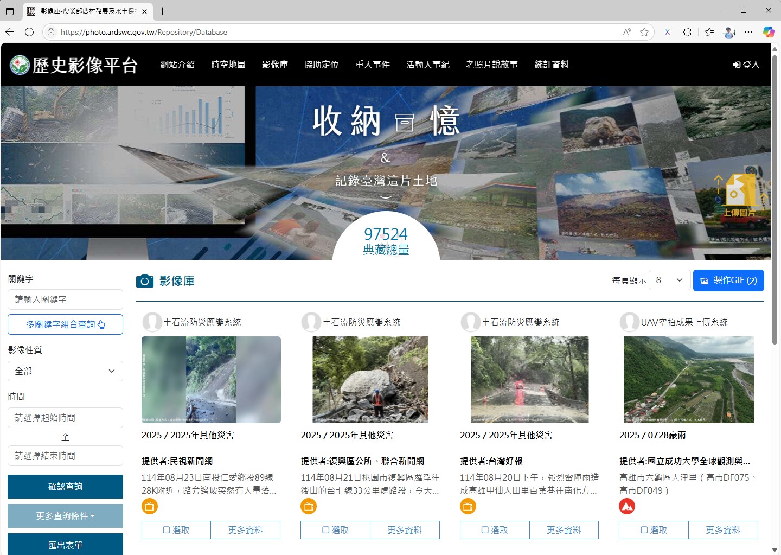Select the UAV 0728豪雨 card checkbox
Screen dimensions: 781x555
(654, 530)
